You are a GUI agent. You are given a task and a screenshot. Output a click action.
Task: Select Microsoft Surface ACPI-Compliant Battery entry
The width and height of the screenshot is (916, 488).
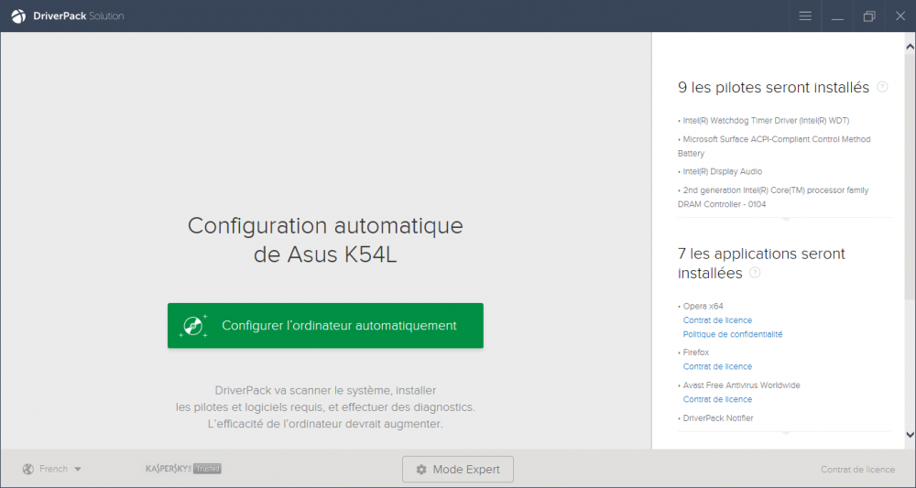tap(774, 146)
